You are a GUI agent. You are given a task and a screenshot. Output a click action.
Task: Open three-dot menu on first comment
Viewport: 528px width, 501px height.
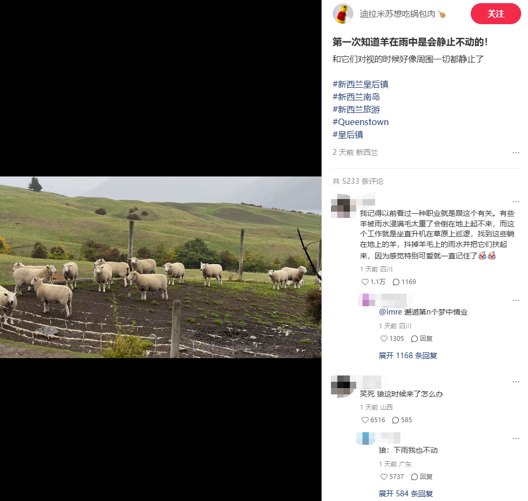(515, 201)
